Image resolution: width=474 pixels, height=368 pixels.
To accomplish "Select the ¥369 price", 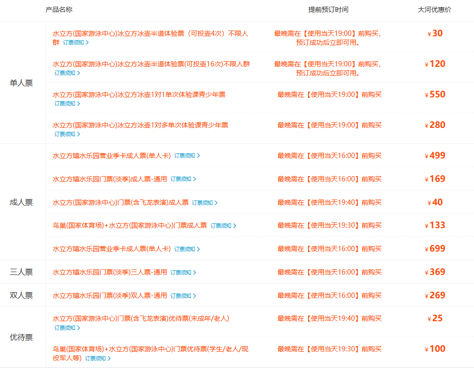I will [x=435, y=272].
